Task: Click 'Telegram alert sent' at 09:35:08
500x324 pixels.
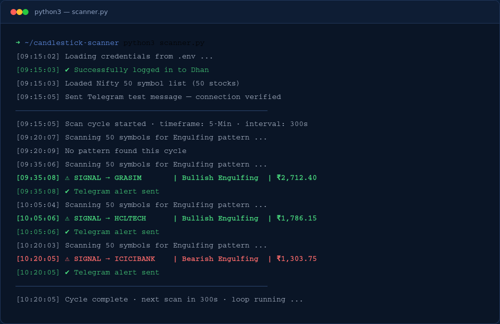Action: [x=116, y=191]
